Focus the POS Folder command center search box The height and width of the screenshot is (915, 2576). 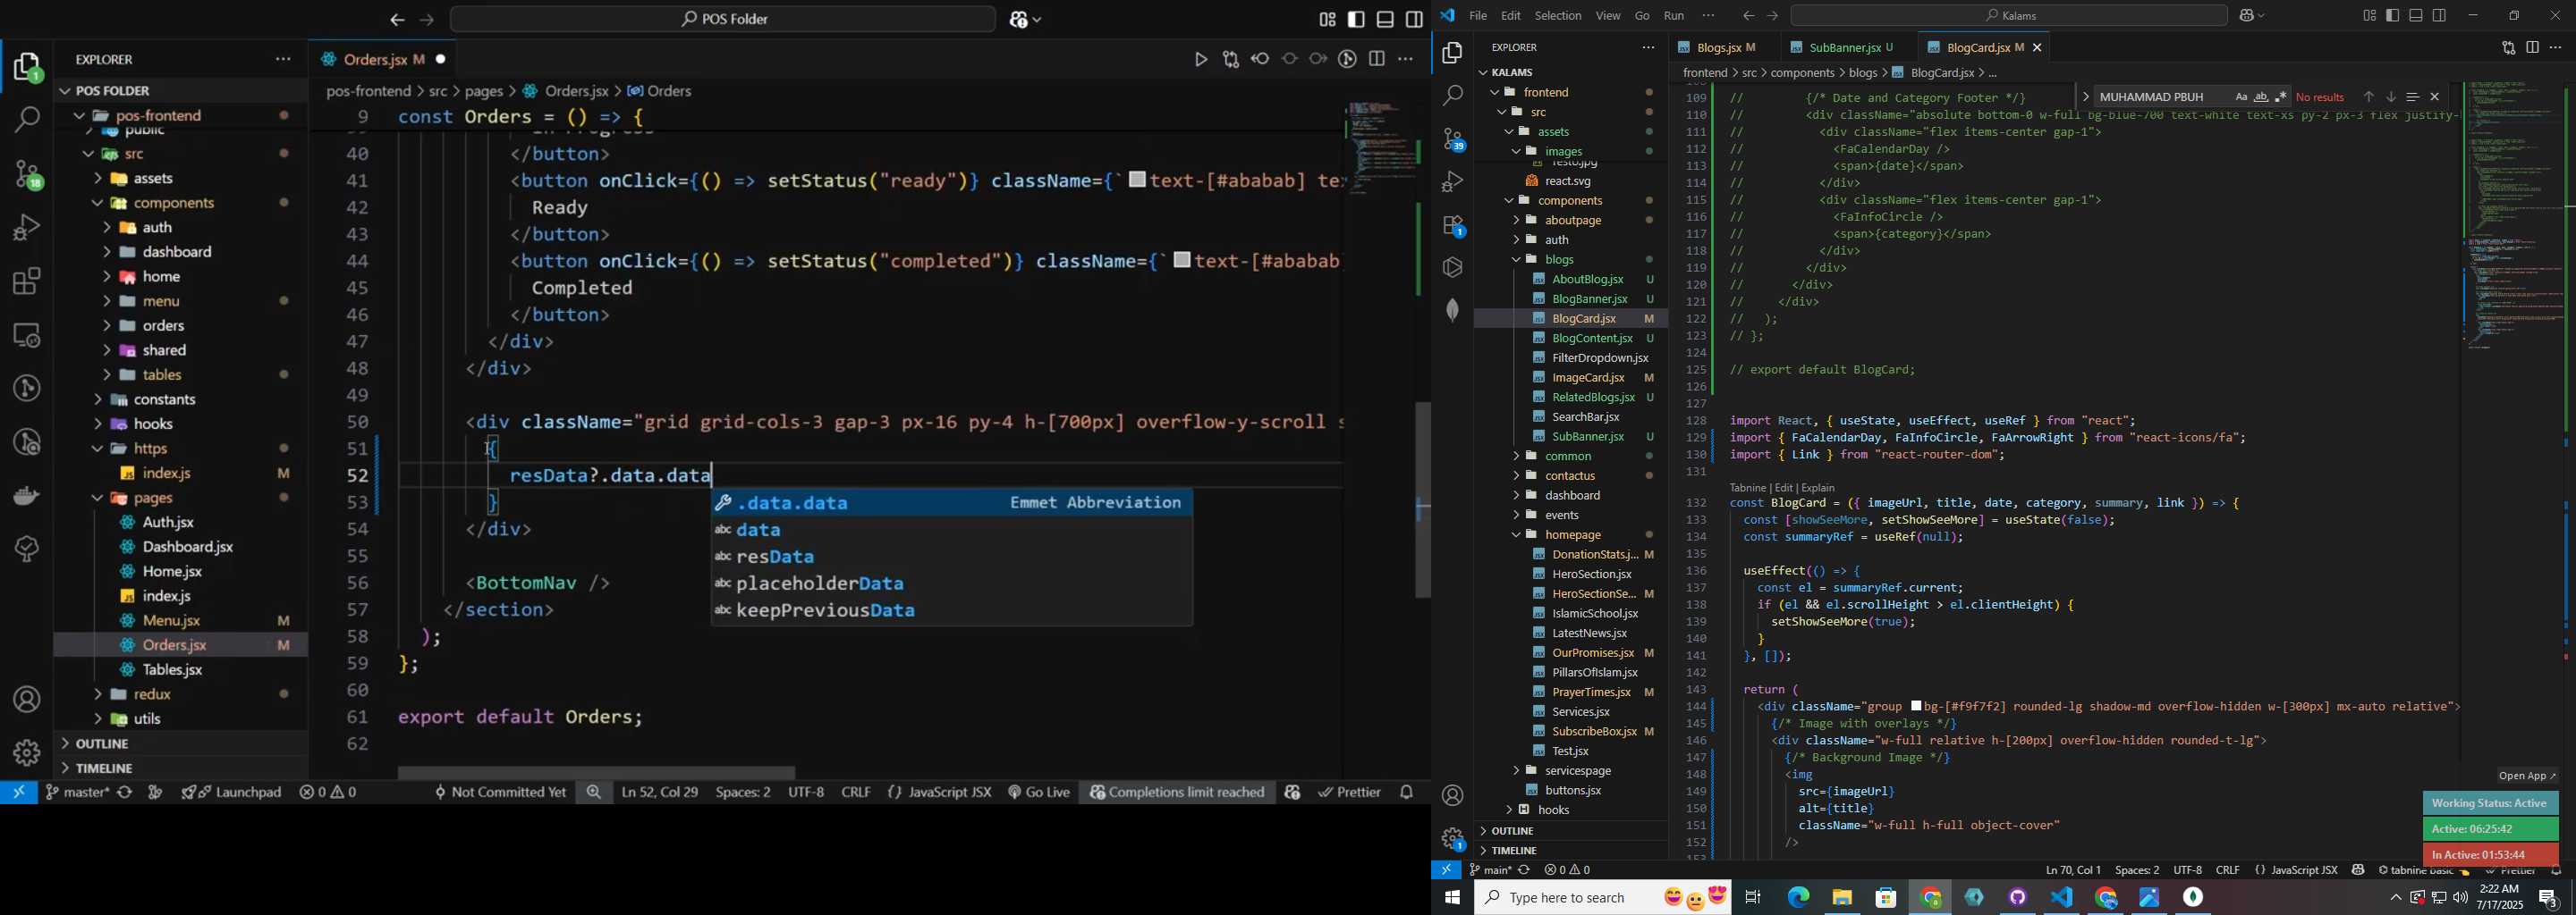click(723, 19)
